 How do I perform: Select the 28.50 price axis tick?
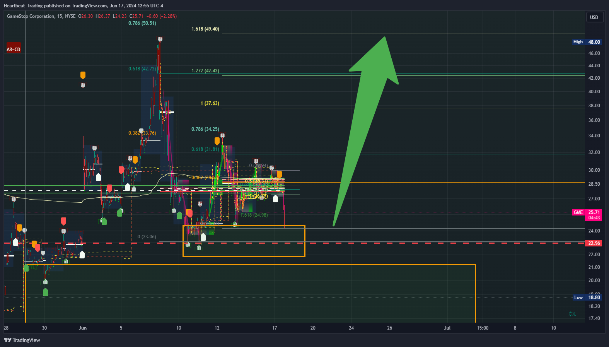(594, 184)
